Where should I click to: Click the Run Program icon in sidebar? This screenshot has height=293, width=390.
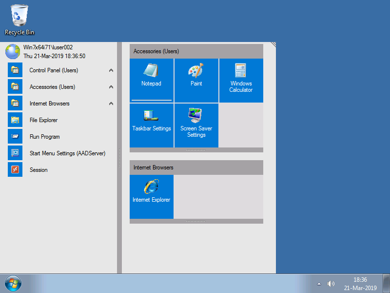click(15, 137)
